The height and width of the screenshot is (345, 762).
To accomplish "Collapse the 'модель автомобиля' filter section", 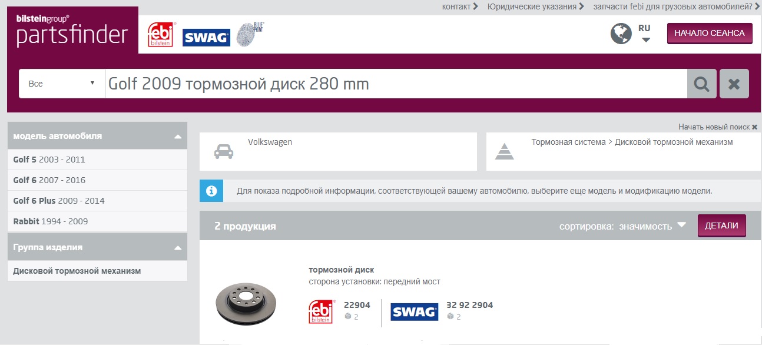I will (x=178, y=136).
